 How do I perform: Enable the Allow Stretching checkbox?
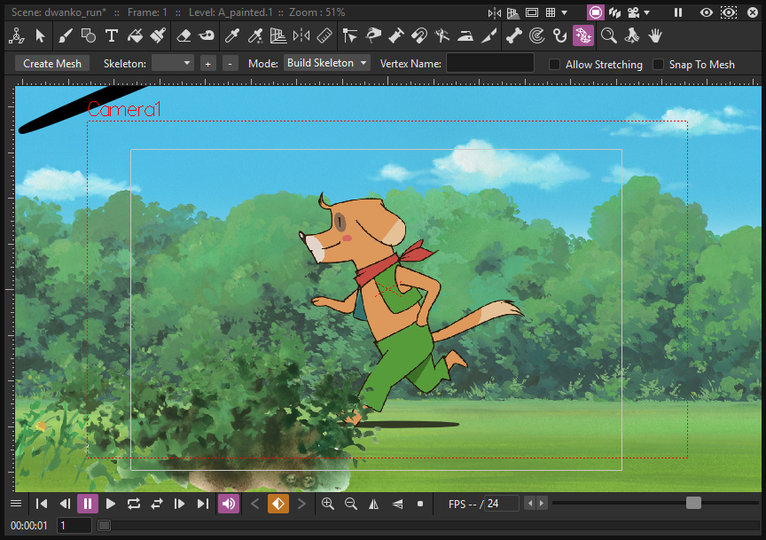click(x=554, y=64)
